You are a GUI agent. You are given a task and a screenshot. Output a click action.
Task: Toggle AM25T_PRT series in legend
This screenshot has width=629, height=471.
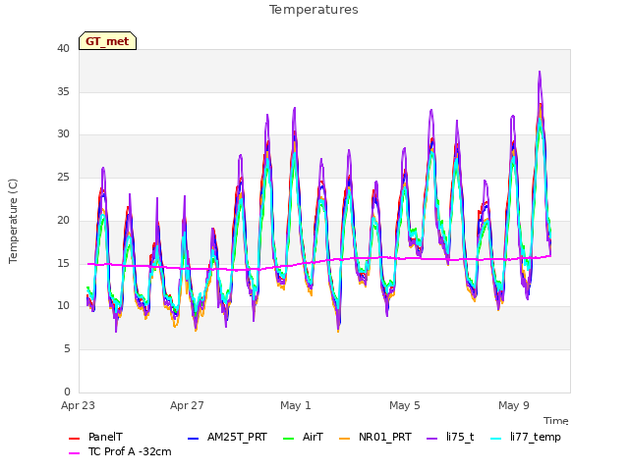[227, 437]
